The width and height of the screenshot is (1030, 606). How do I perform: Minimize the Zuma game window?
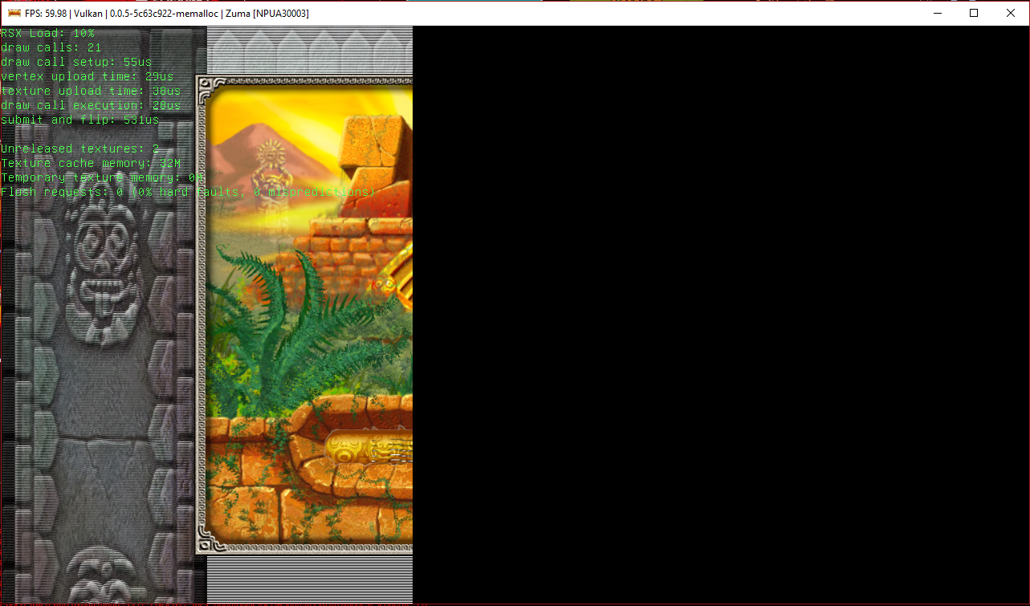[937, 13]
